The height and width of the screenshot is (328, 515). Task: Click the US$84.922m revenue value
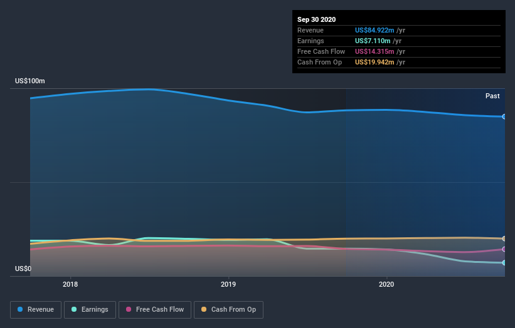pyautogui.click(x=374, y=30)
